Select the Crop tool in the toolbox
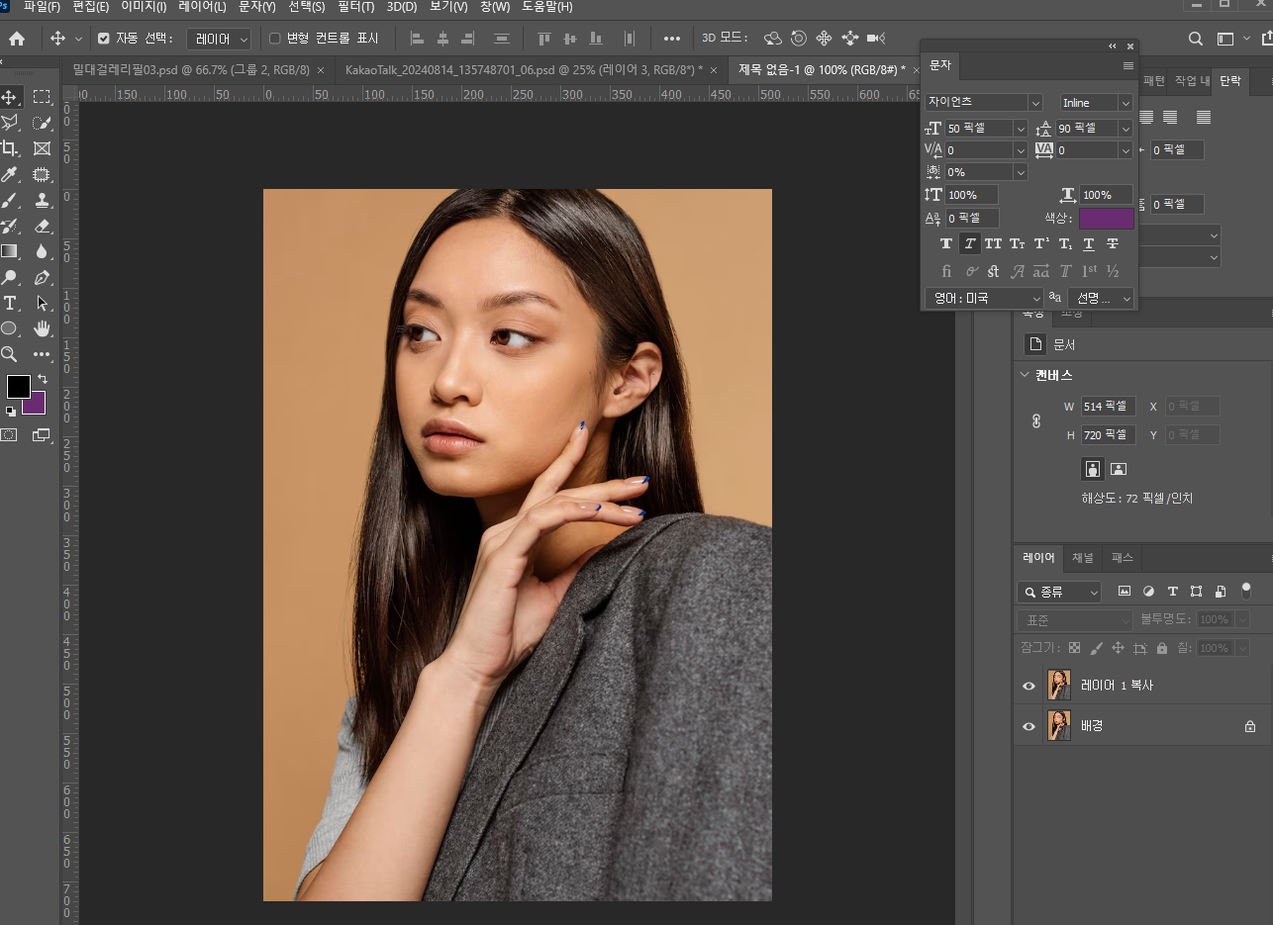This screenshot has height=925, width=1273. (10, 148)
